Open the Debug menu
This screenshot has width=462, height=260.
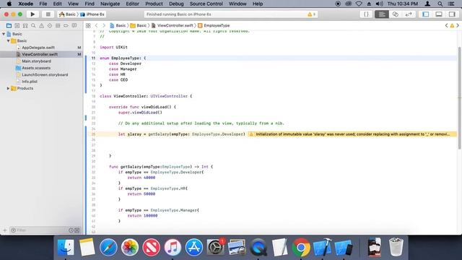coord(176,4)
